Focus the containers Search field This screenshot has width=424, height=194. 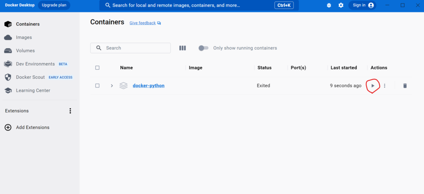tap(130, 48)
